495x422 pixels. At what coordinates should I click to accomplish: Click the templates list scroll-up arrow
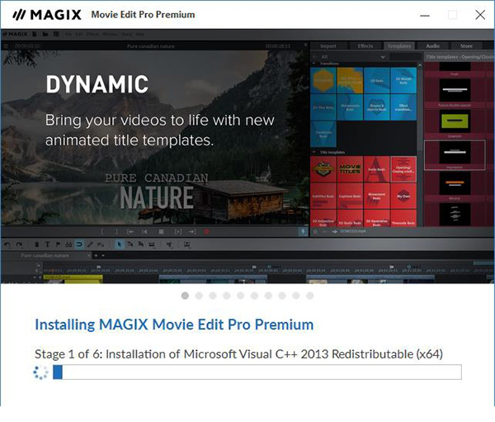420,64
